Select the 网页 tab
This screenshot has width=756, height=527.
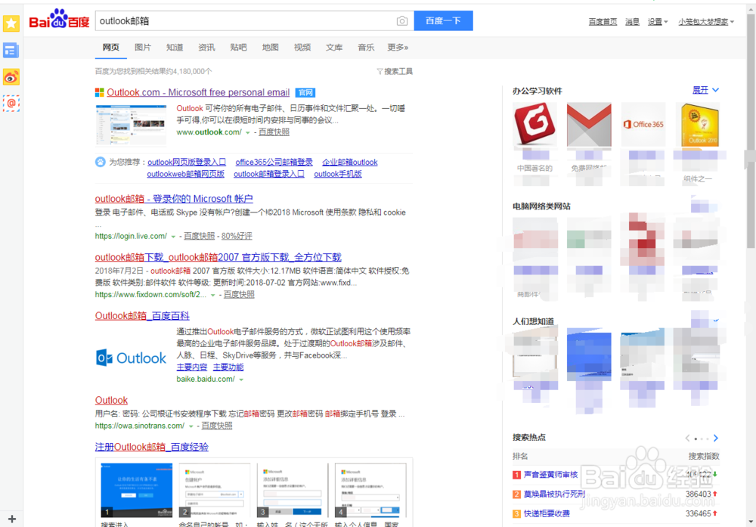(x=111, y=47)
